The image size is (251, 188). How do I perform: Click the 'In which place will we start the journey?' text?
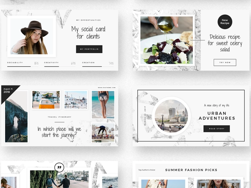[59, 132]
